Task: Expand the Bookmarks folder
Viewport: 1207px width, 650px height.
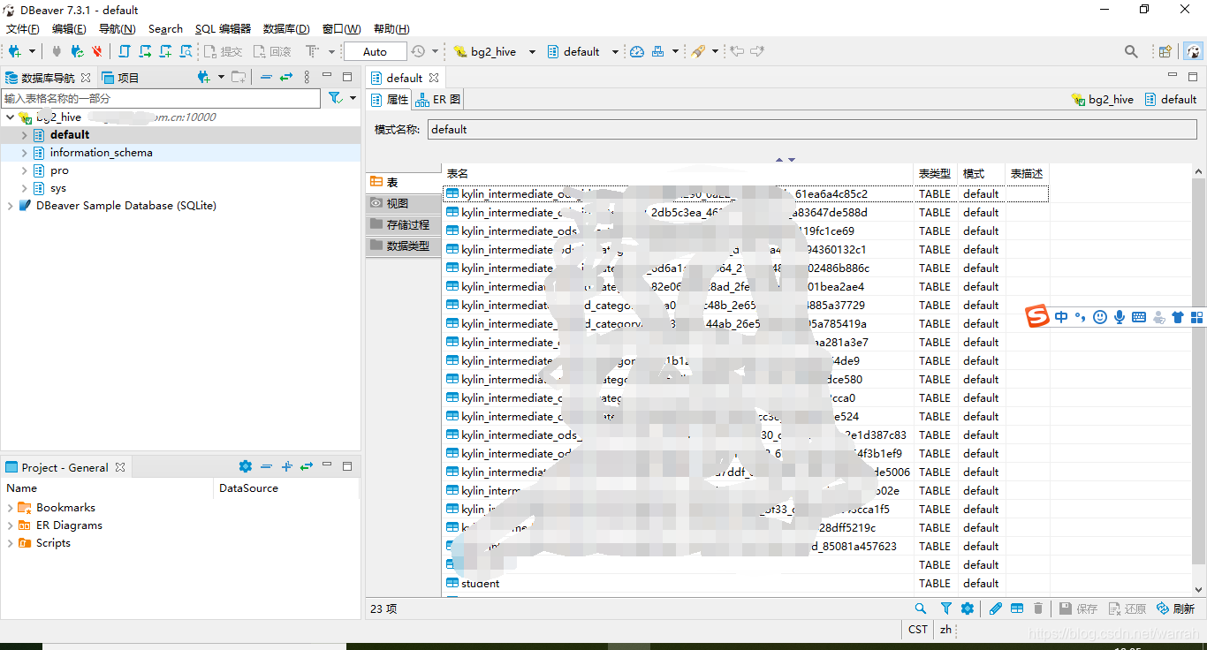Action: 10,508
